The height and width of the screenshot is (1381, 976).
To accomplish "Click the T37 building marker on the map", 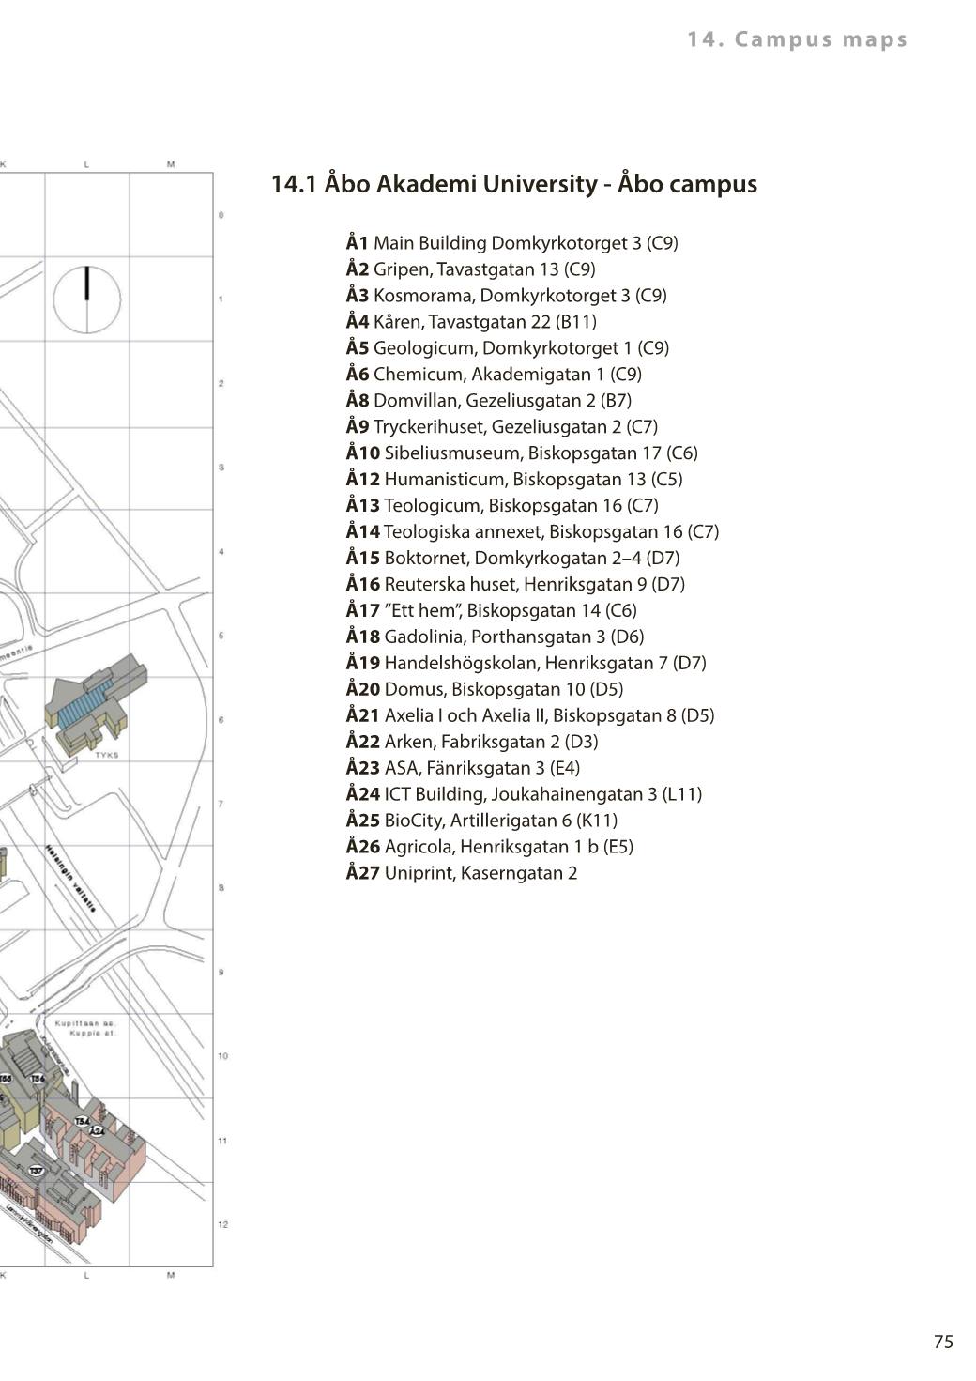I will pos(37,1171).
